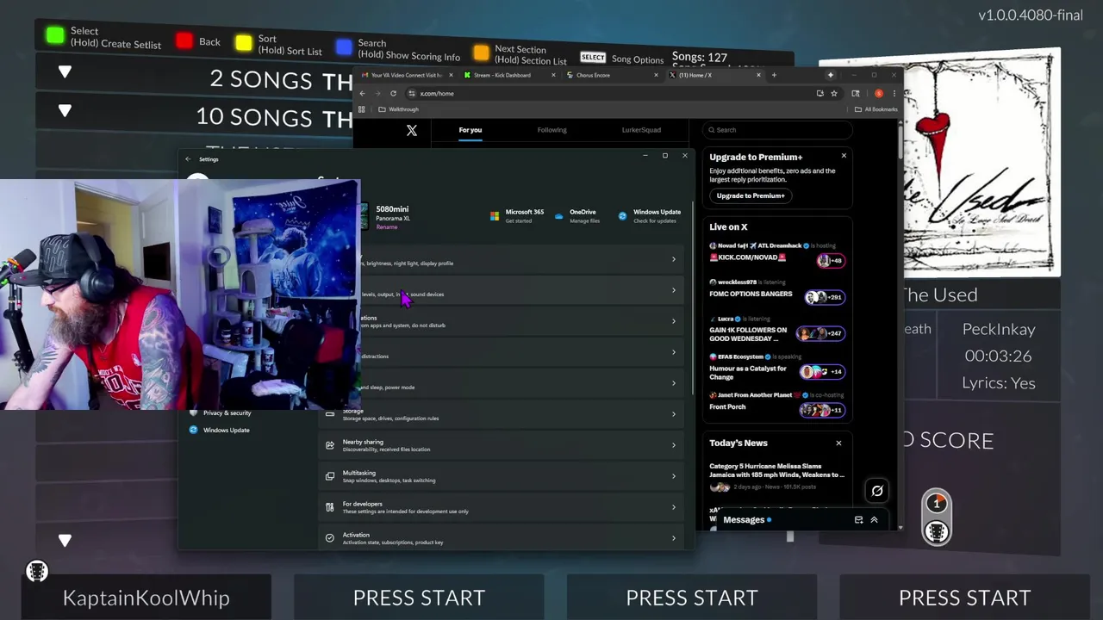Open the display settings row chevron
Image resolution: width=1103 pixels, height=620 pixels.
pos(674,259)
